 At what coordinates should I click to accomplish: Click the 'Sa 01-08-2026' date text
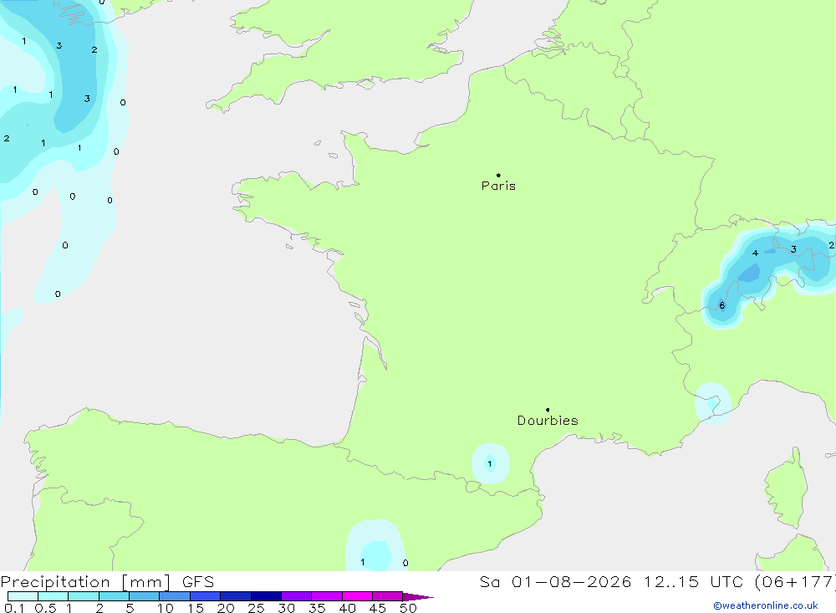click(x=556, y=581)
